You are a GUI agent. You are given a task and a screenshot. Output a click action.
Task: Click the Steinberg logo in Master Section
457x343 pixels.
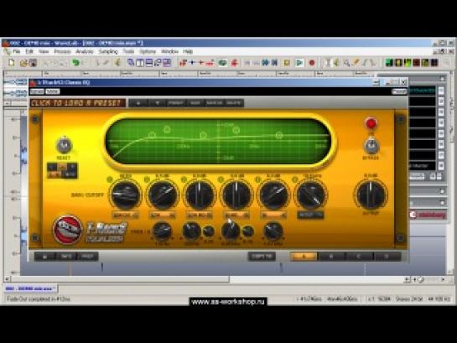coord(428,215)
